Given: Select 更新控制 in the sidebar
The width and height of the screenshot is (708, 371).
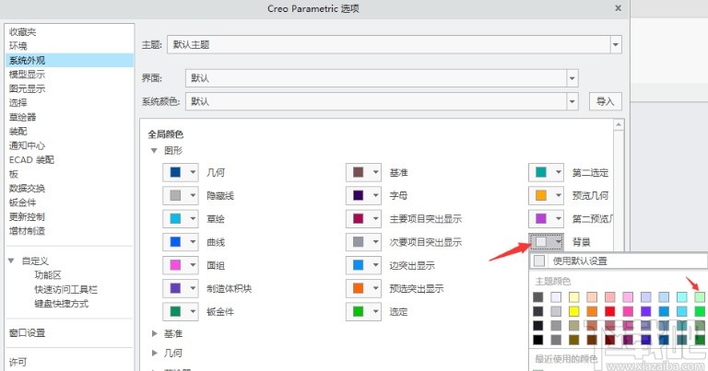Looking at the screenshot, I should (x=27, y=217).
